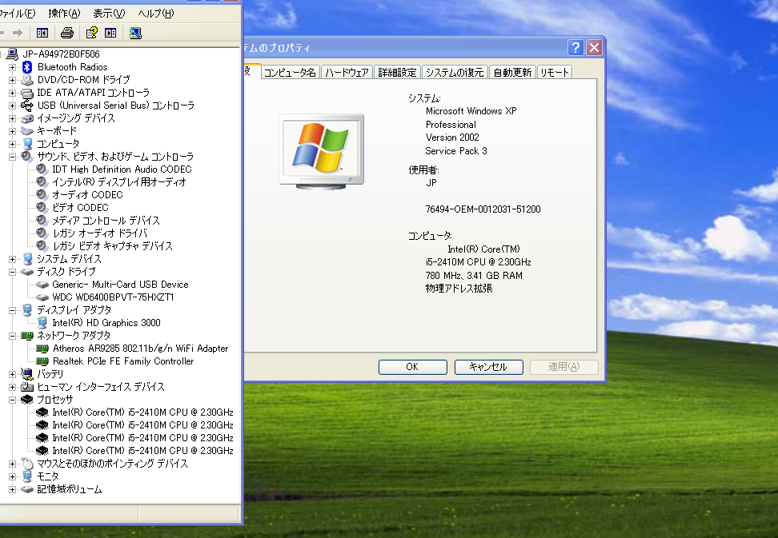
Task: Switch to the システムの復元 tab
Action: click(455, 72)
